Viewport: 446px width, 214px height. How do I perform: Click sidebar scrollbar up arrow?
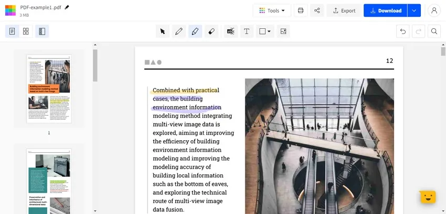pos(95,45)
